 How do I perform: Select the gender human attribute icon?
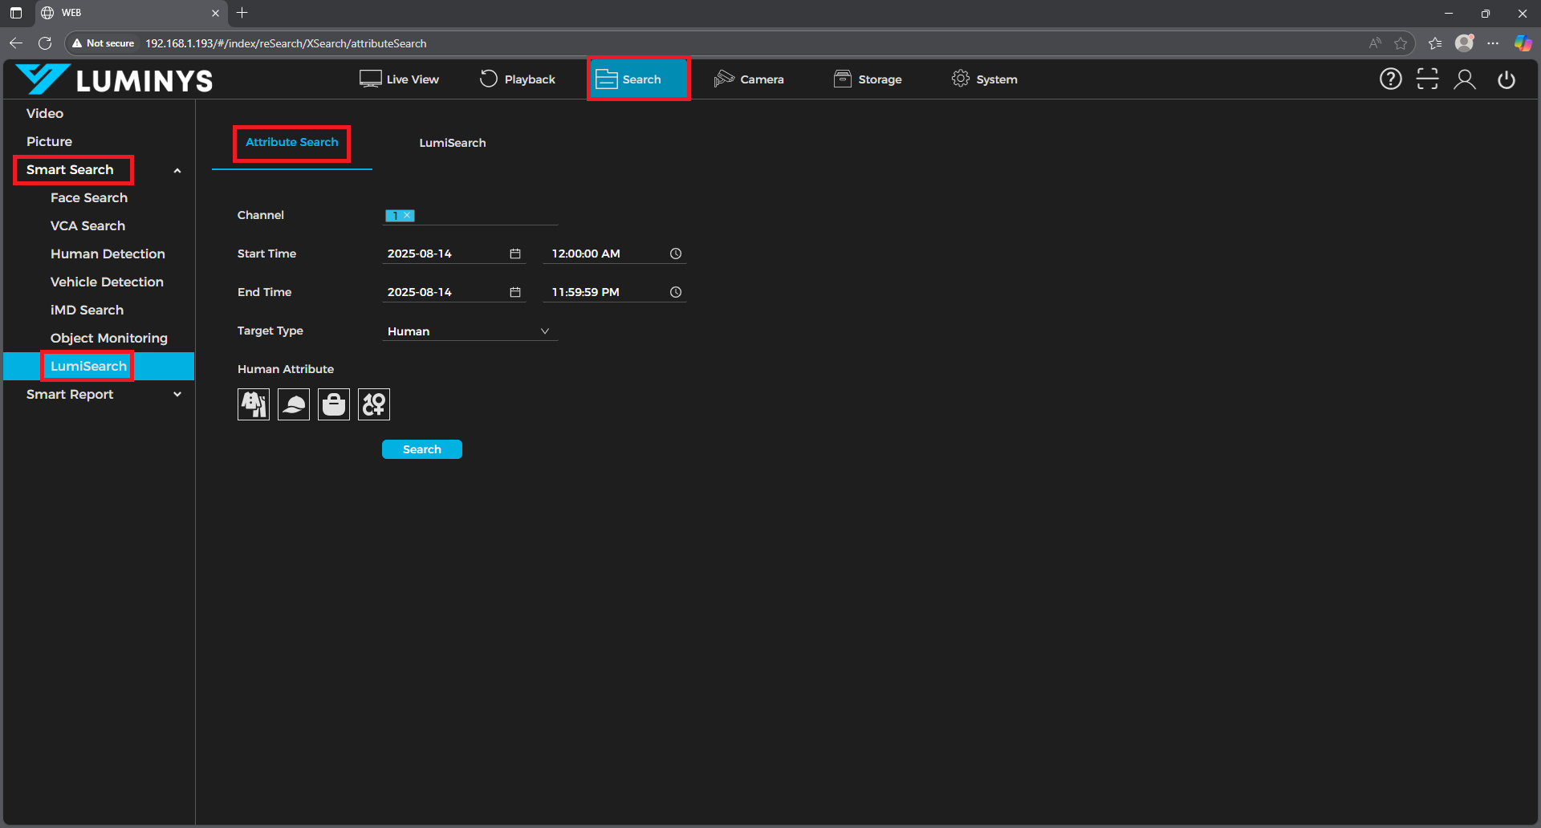point(374,404)
